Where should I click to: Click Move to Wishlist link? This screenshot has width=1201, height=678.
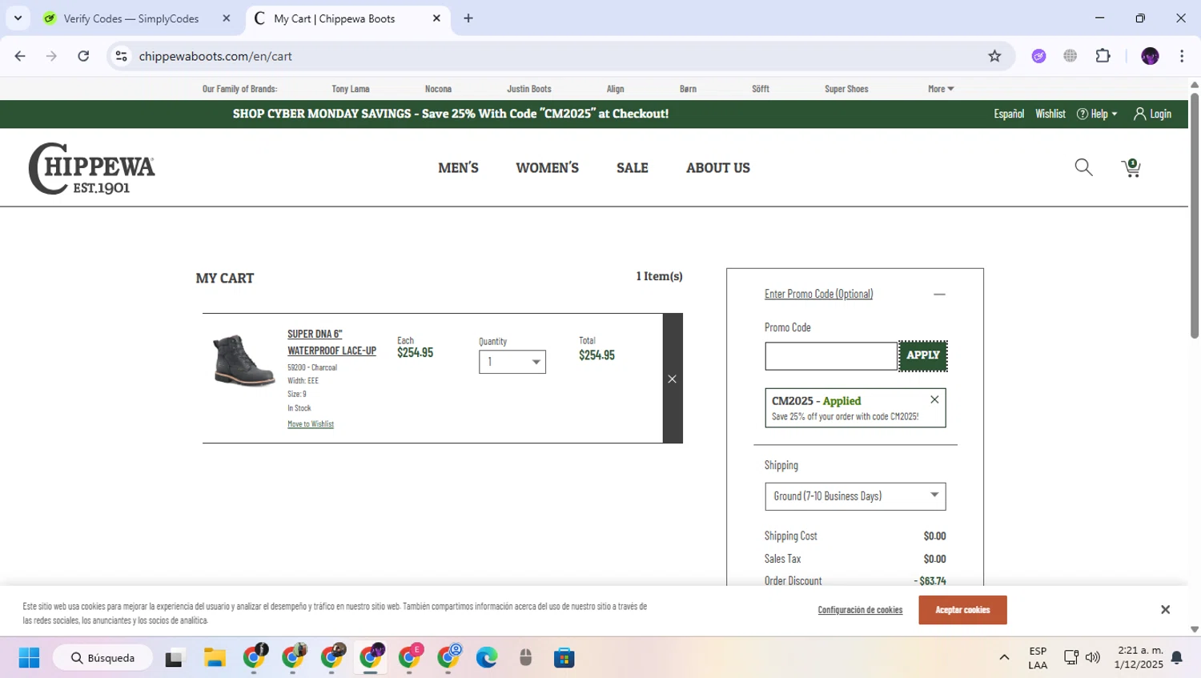[311, 424]
